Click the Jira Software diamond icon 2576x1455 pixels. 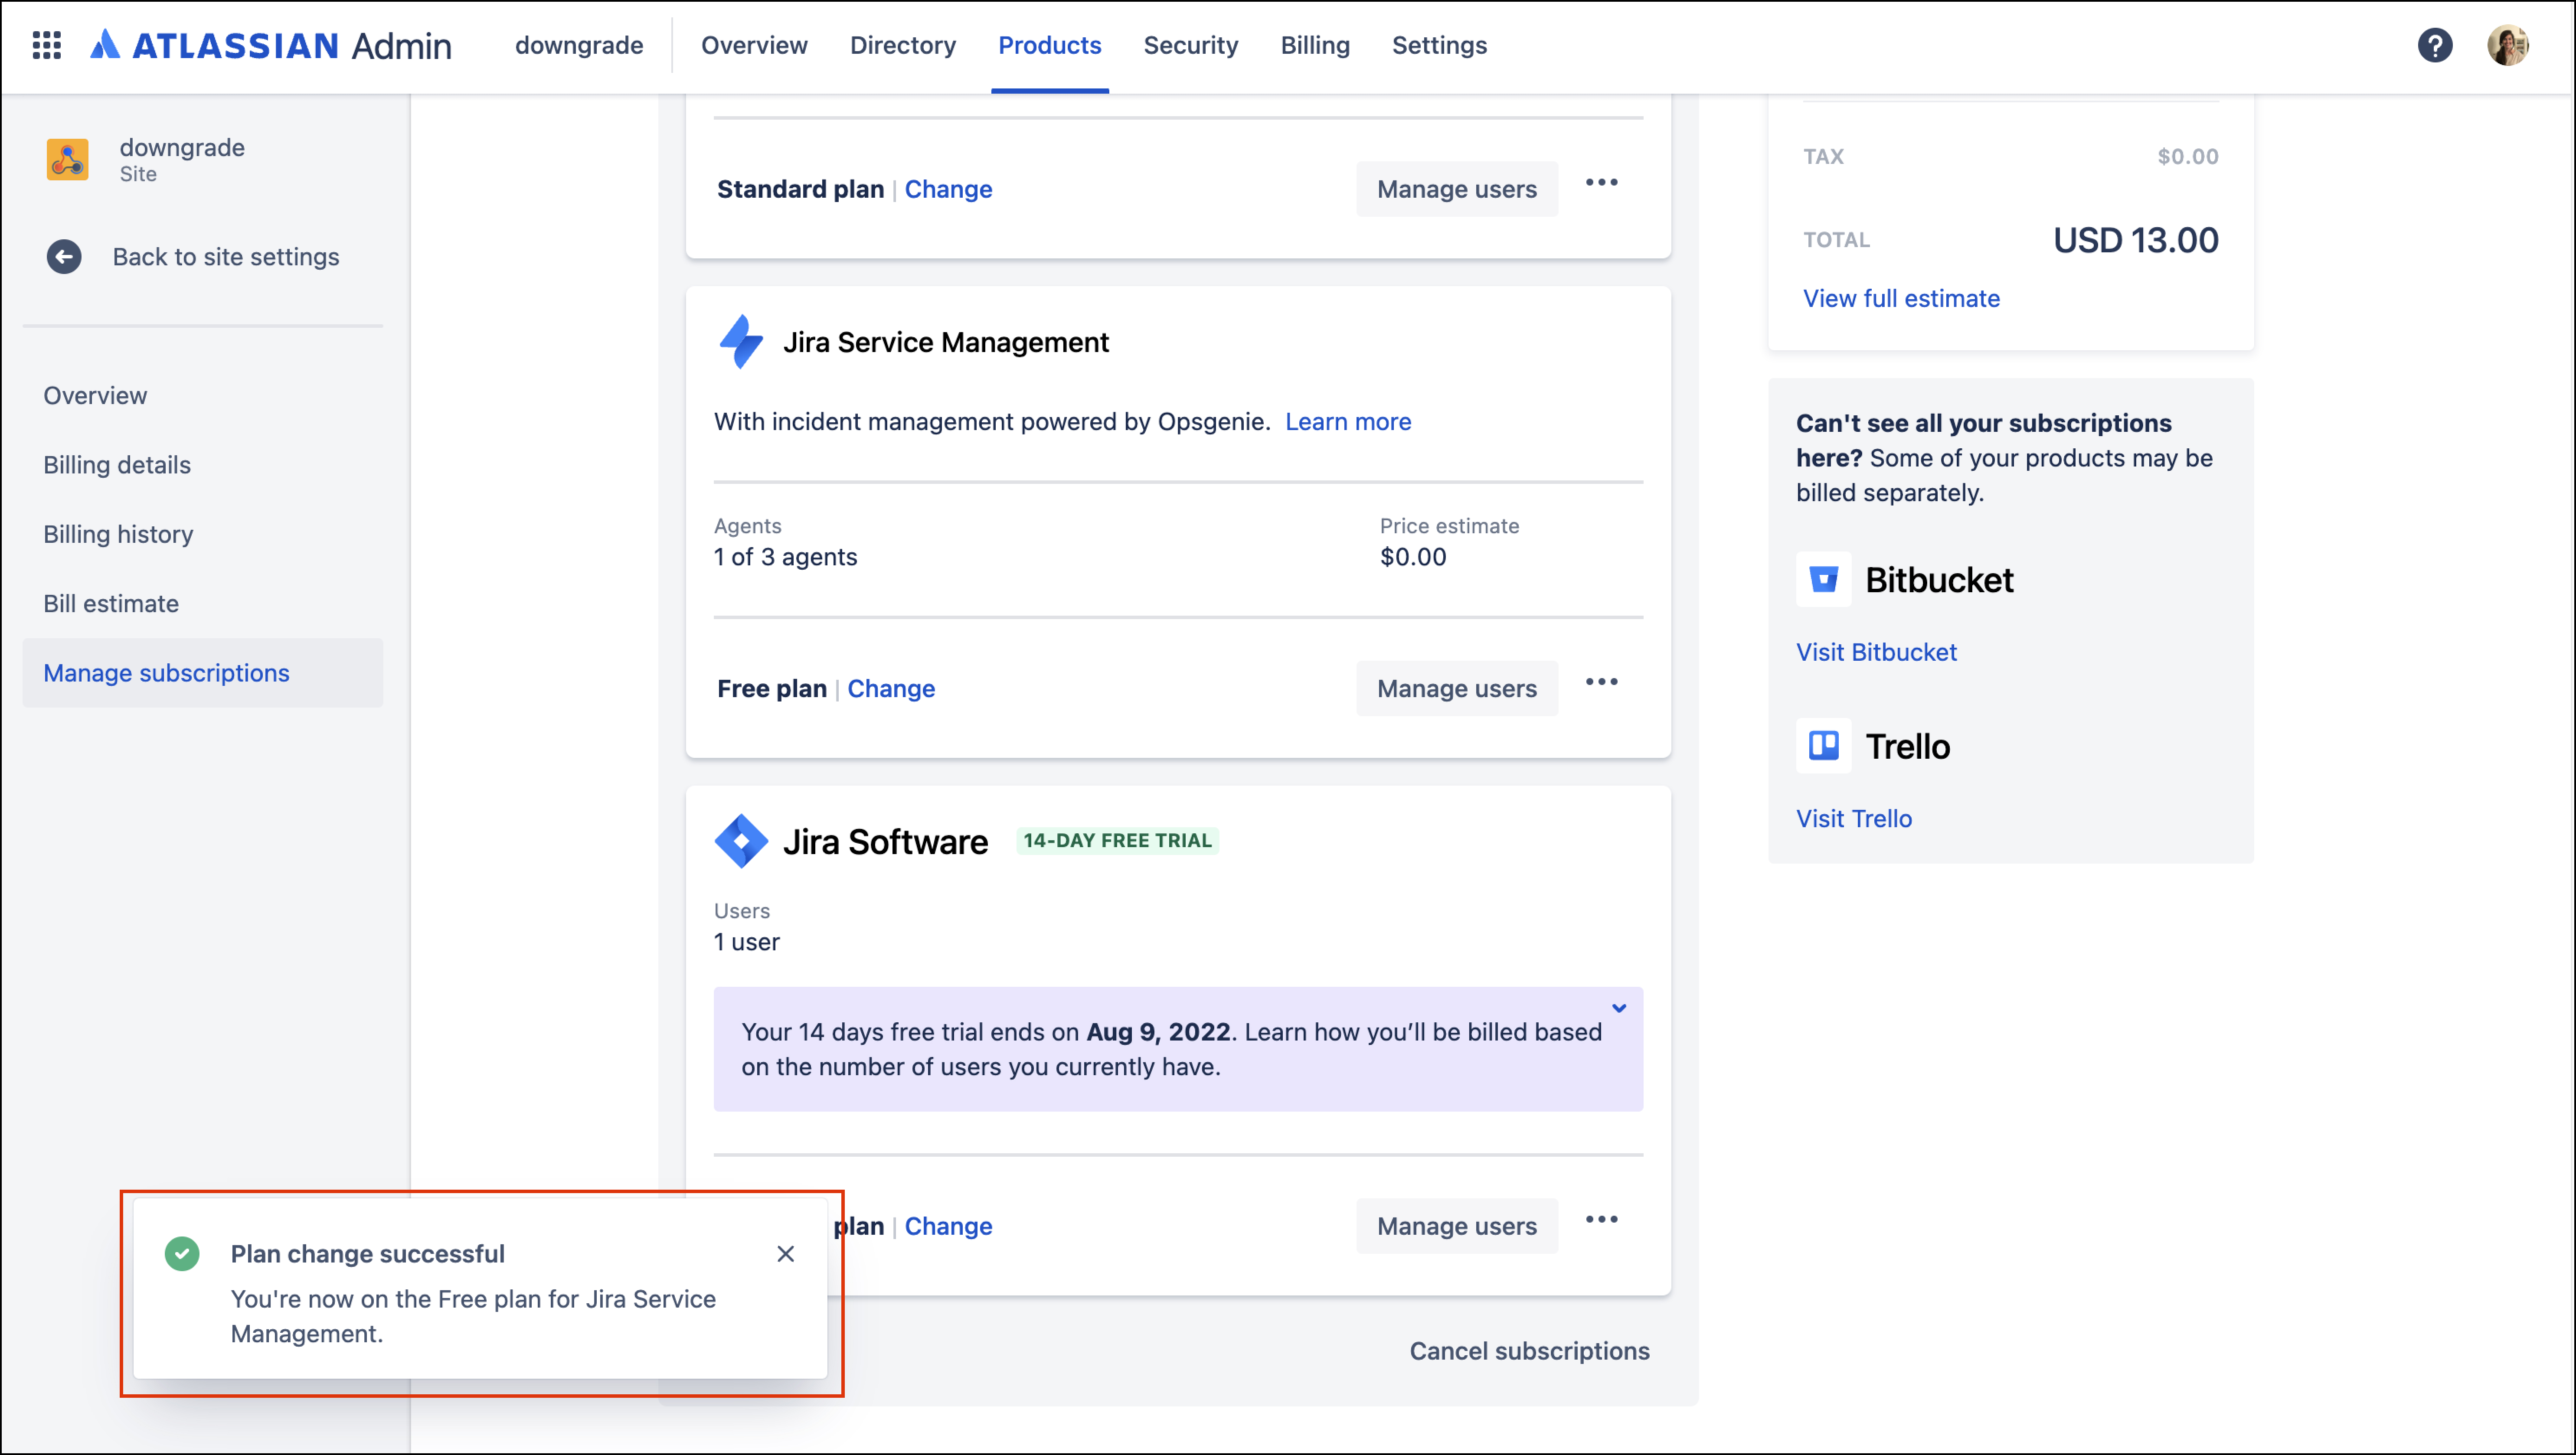click(741, 841)
